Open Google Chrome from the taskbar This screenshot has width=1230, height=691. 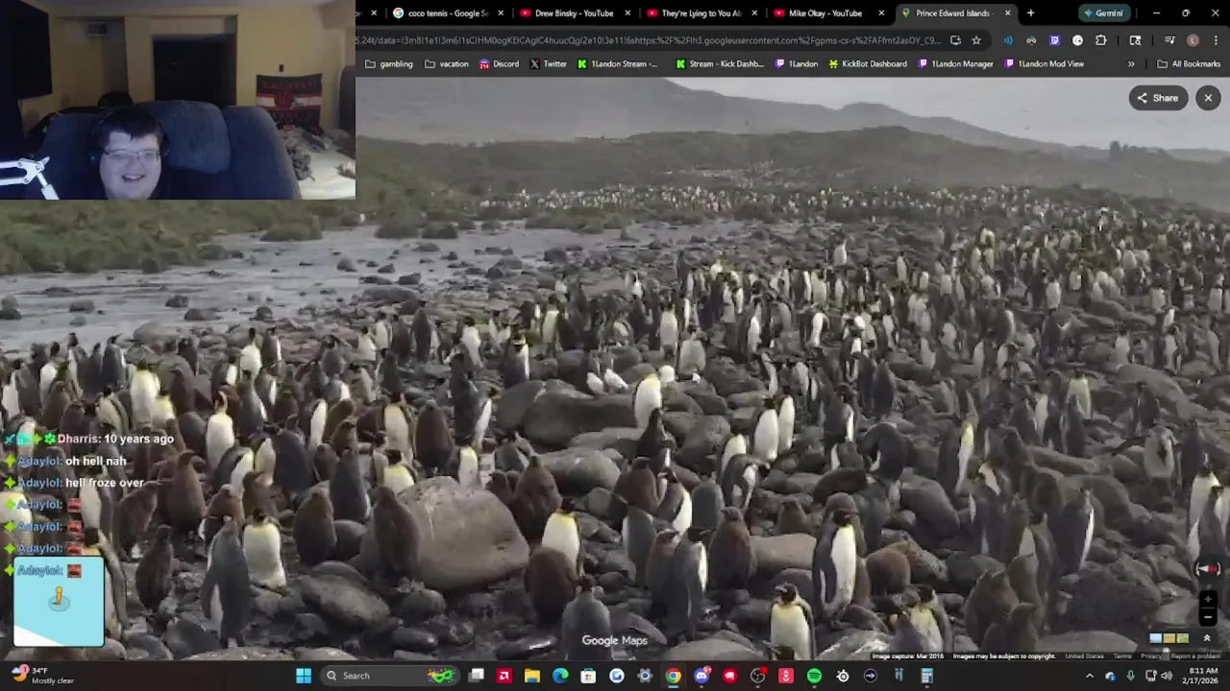pyautogui.click(x=673, y=676)
